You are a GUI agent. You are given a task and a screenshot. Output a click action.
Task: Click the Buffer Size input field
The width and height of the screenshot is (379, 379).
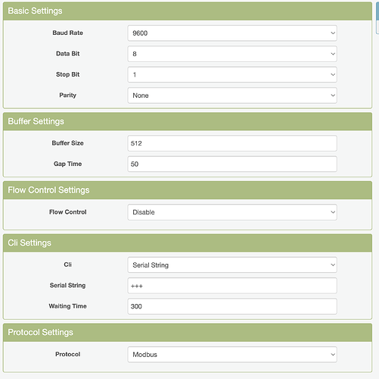coord(232,143)
